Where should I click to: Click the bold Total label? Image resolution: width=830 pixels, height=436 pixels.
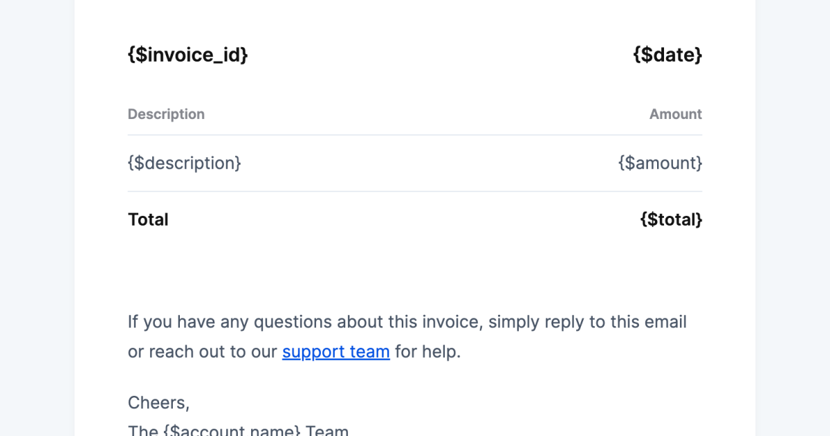click(148, 219)
